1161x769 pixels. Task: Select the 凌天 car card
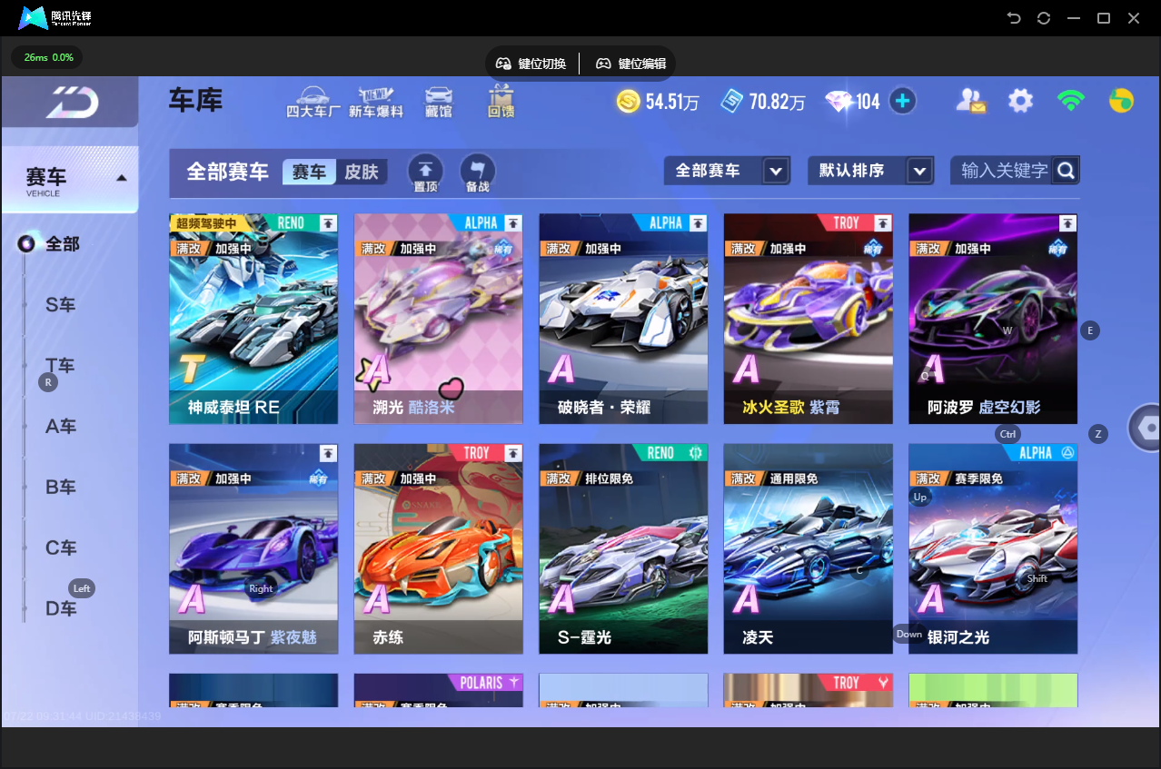tap(808, 548)
